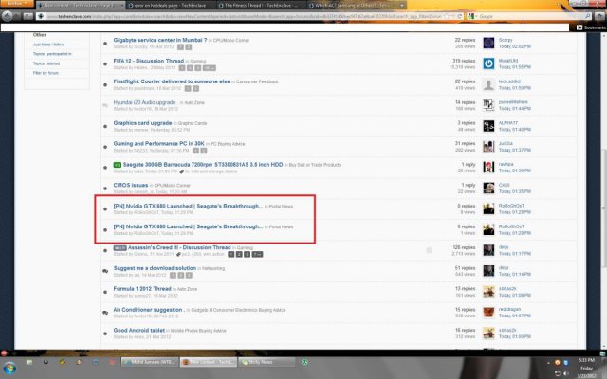607x379 pixels.
Task: Go to page 3 of Suggest me a download solution
Action: coord(189,276)
